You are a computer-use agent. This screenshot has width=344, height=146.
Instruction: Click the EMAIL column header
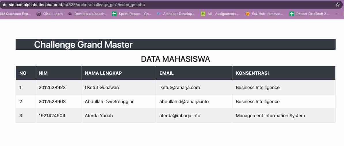click(166, 73)
